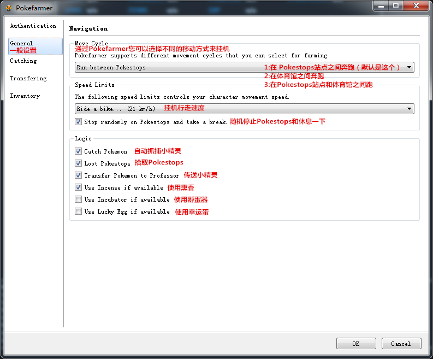Go to the Inventory settings page
The image size is (433, 359).
click(x=25, y=96)
